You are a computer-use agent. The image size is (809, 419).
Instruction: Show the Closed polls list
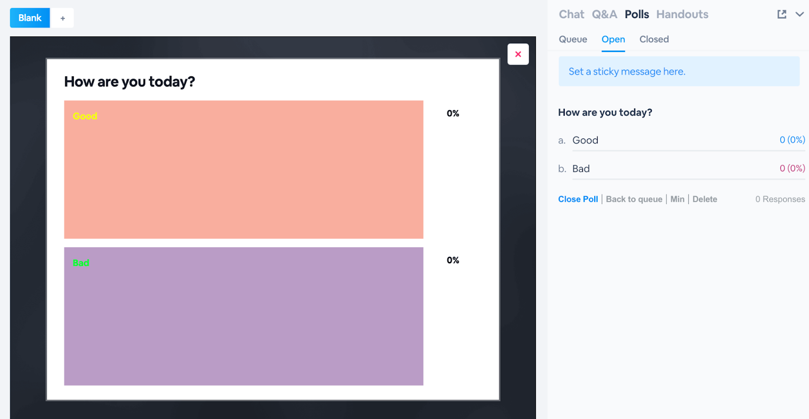point(654,39)
